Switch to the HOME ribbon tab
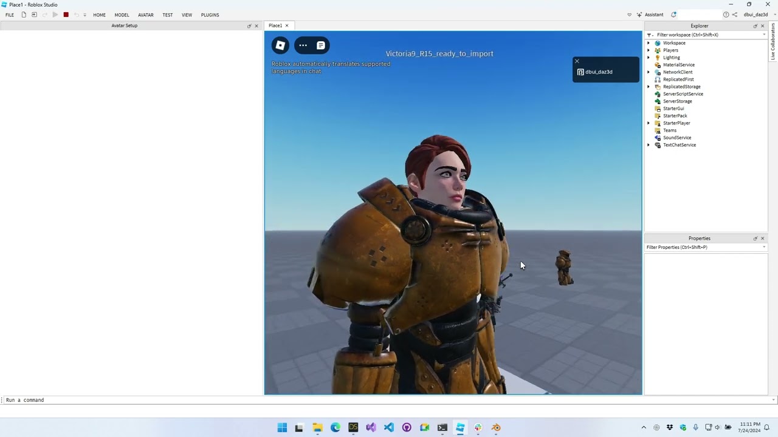The height and width of the screenshot is (437, 778). 99,15
